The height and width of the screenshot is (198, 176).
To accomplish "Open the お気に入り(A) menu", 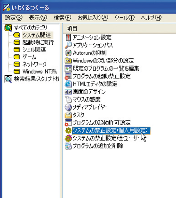I will point(93,18).
